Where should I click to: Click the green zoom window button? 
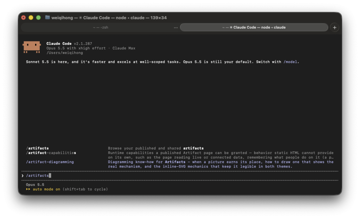tap(38, 18)
